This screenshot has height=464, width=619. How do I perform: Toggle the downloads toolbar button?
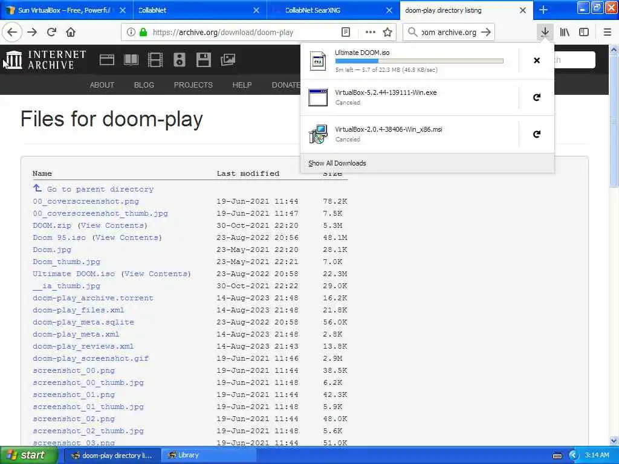[545, 33]
